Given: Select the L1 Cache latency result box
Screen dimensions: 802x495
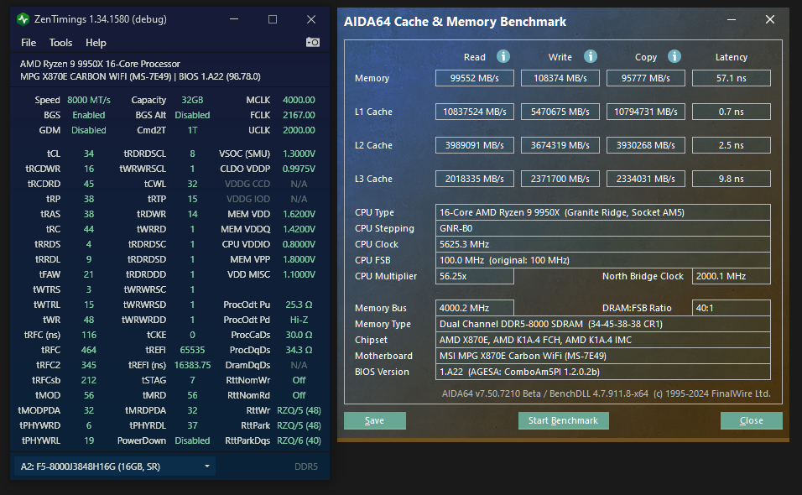Looking at the screenshot, I should pyautogui.click(x=731, y=111).
